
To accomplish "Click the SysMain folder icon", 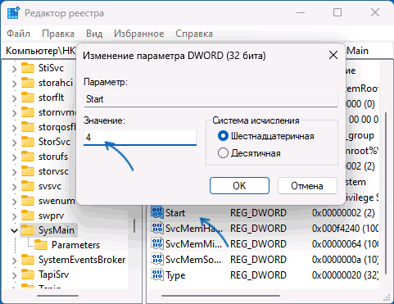I will [x=28, y=230].
